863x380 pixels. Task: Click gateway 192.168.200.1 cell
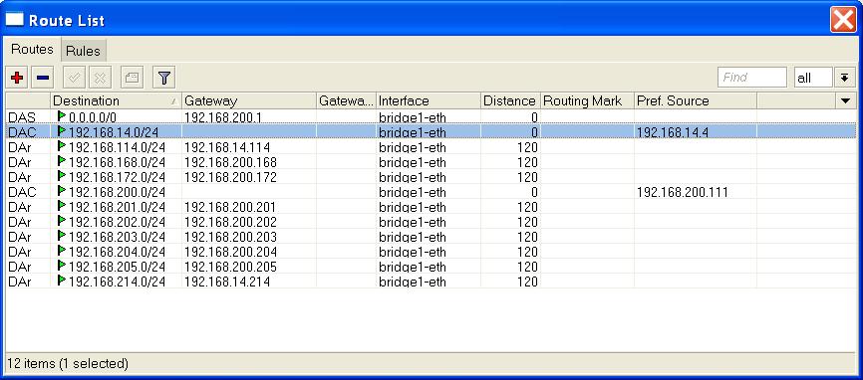(249, 117)
